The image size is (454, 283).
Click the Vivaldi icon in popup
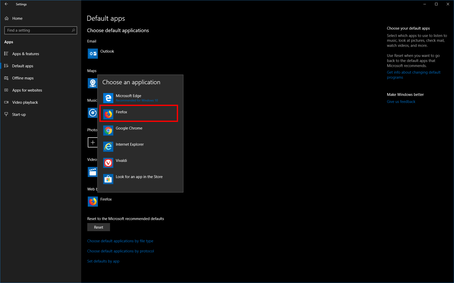108,163
